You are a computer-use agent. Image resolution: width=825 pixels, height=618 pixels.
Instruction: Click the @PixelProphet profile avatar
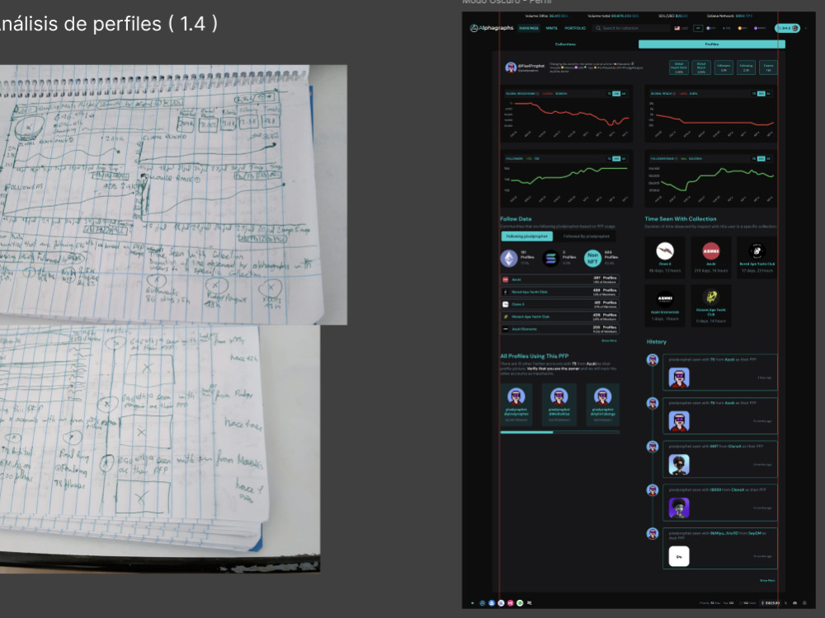point(511,68)
